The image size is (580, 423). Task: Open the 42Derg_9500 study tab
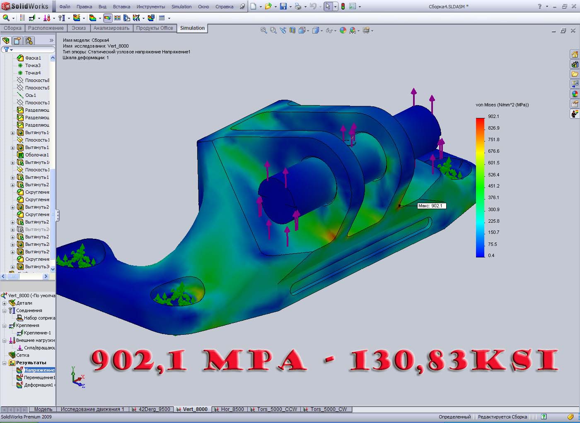click(151, 409)
